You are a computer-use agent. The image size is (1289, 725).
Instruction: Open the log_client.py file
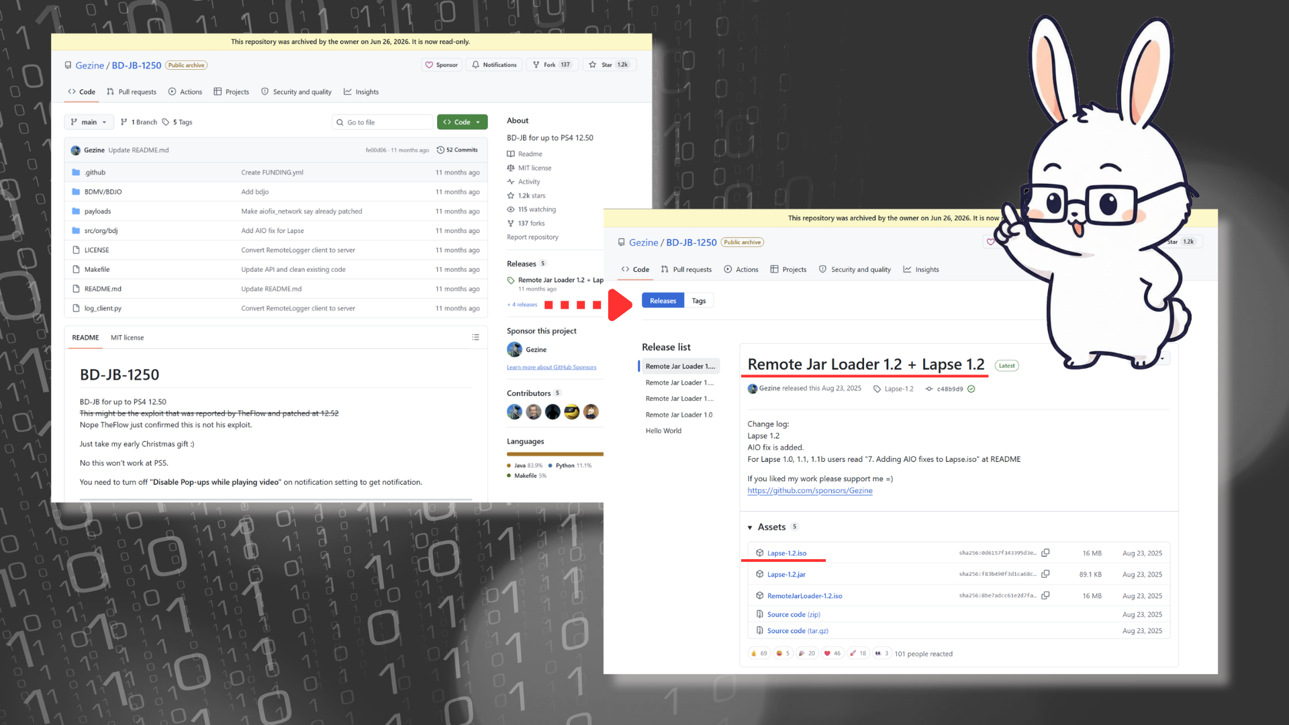103,309
